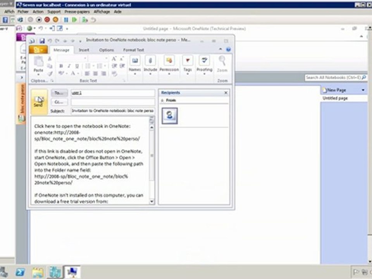The height and width of the screenshot is (279, 372).
Task: Select the sender contact picture thumbnail
Action: click(x=169, y=116)
